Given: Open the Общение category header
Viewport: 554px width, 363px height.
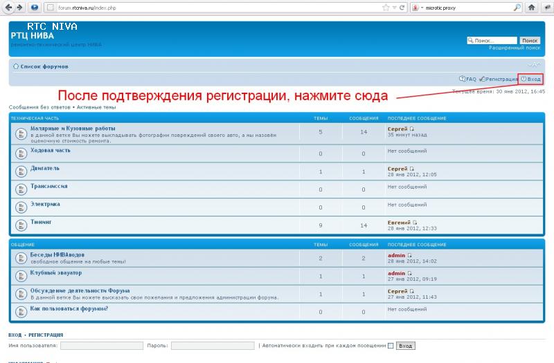Looking at the screenshot, I should (23, 245).
